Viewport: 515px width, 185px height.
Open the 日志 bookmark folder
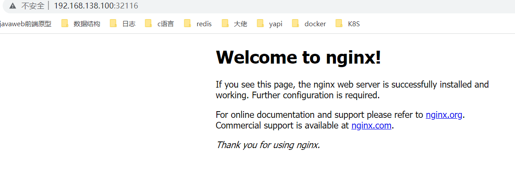pos(123,24)
